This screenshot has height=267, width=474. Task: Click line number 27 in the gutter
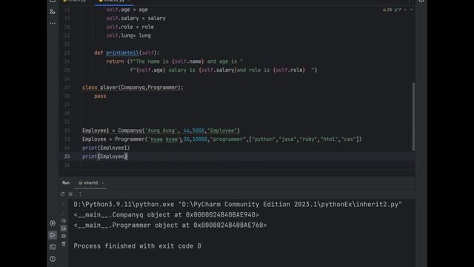pos(67,88)
